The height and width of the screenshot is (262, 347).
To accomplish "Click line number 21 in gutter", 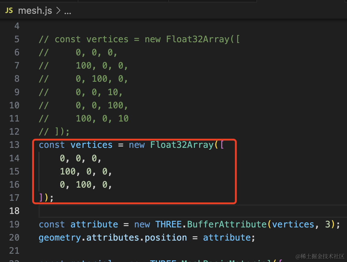I will click(x=14, y=250).
